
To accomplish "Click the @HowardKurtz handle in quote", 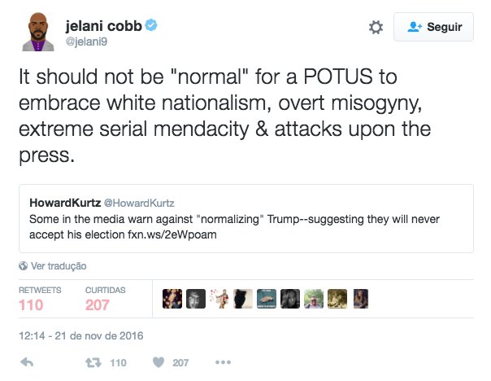I will tap(139, 203).
